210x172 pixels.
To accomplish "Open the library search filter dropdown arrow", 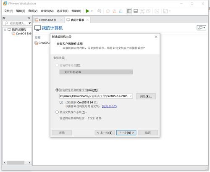I will click(x=30, y=23).
